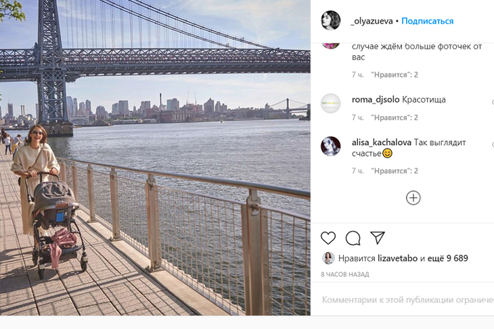
Task: Open the lizavetabo link in likes line
Action: coord(397,258)
